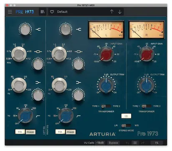Toggle the left channel EQL button
The height and width of the screenshot is (151, 172).
click(20, 132)
